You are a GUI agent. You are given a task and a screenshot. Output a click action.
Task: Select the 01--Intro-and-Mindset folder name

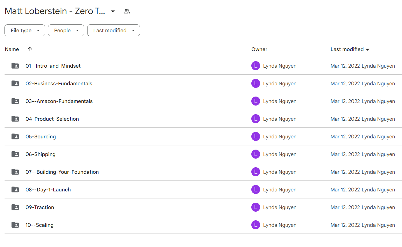(53, 66)
